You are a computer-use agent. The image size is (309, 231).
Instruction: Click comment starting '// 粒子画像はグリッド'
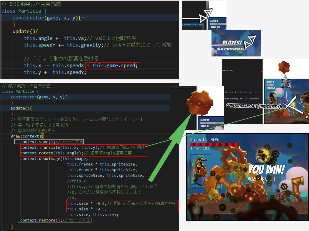pyautogui.click(x=77, y=119)
